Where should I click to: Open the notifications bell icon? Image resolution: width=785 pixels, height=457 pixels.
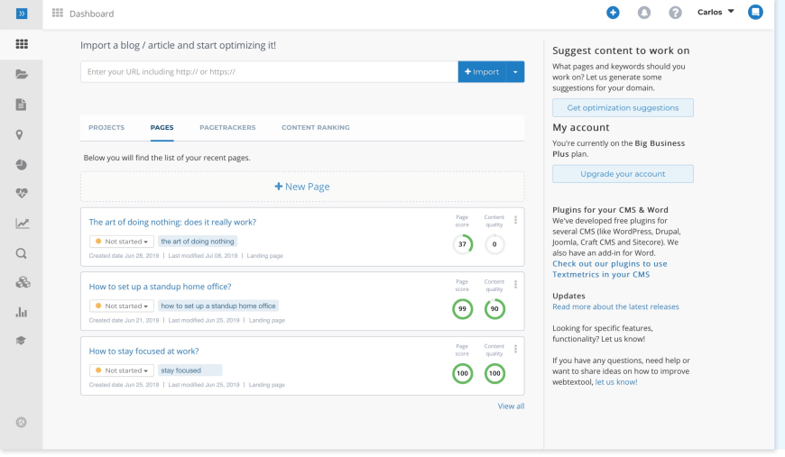(x=643, y=13)
